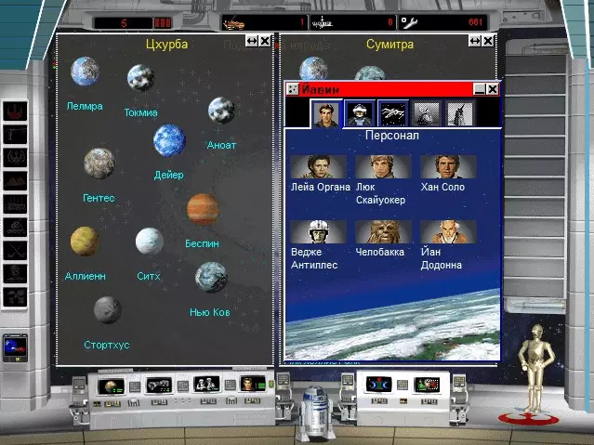Click planet Аноат on the map
Image resolution: width=594 pixels, height=445 pixels.
click(x=221, y=111)
